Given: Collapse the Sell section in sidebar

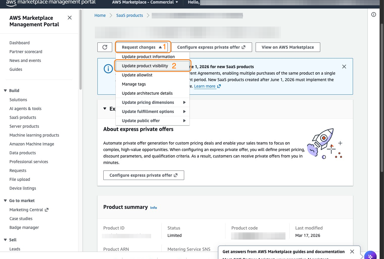Looking at the screenshot, I should pos(5,240).
